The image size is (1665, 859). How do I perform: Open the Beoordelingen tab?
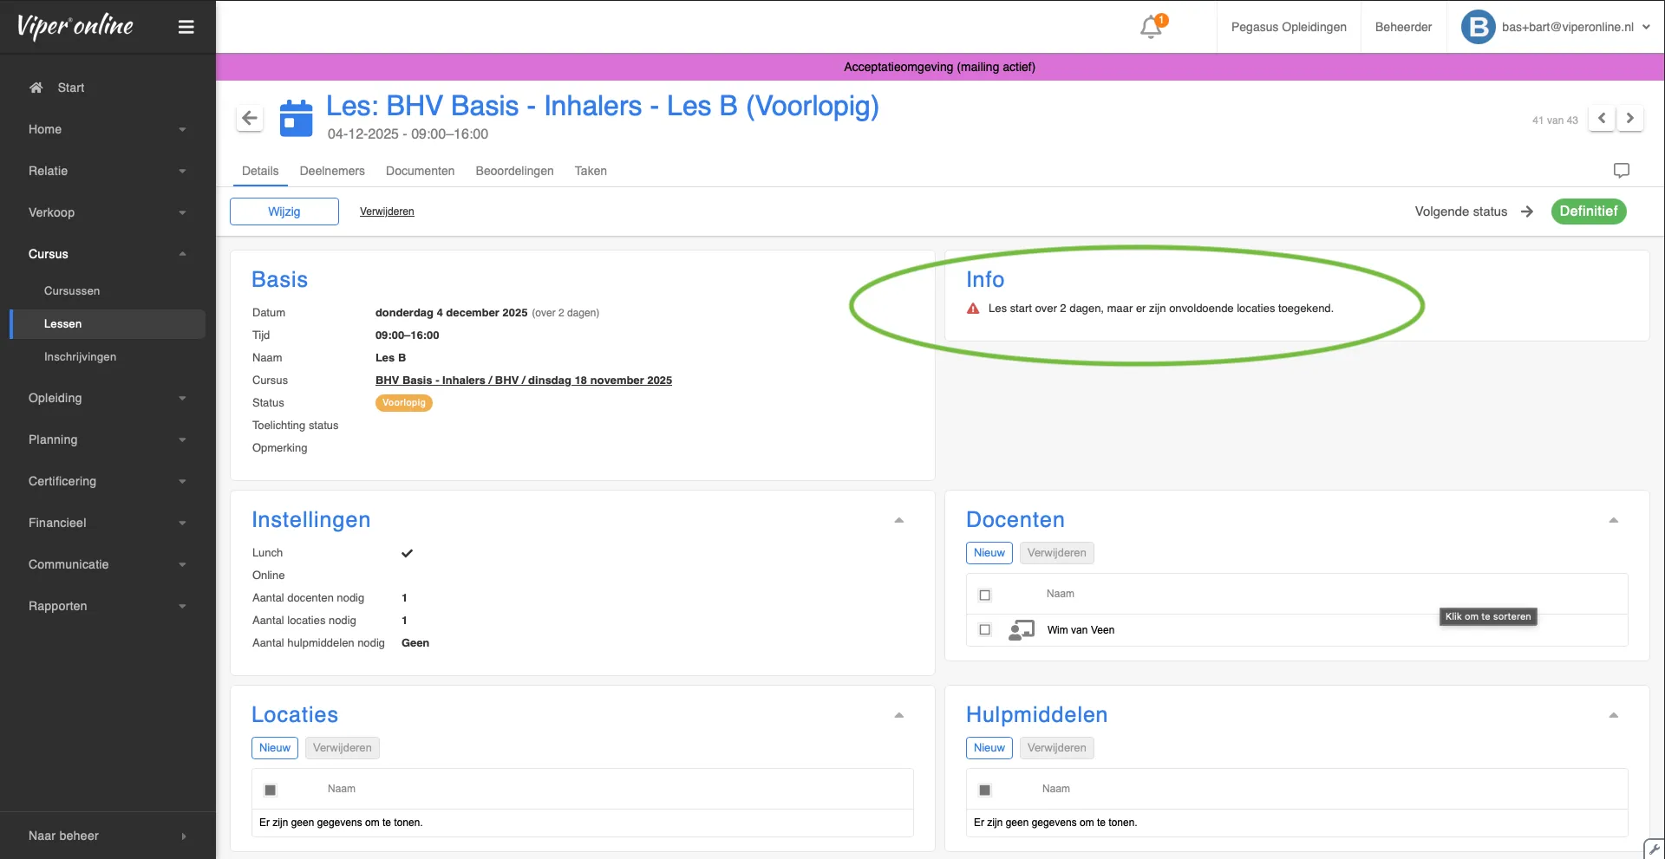coord(514,171)
